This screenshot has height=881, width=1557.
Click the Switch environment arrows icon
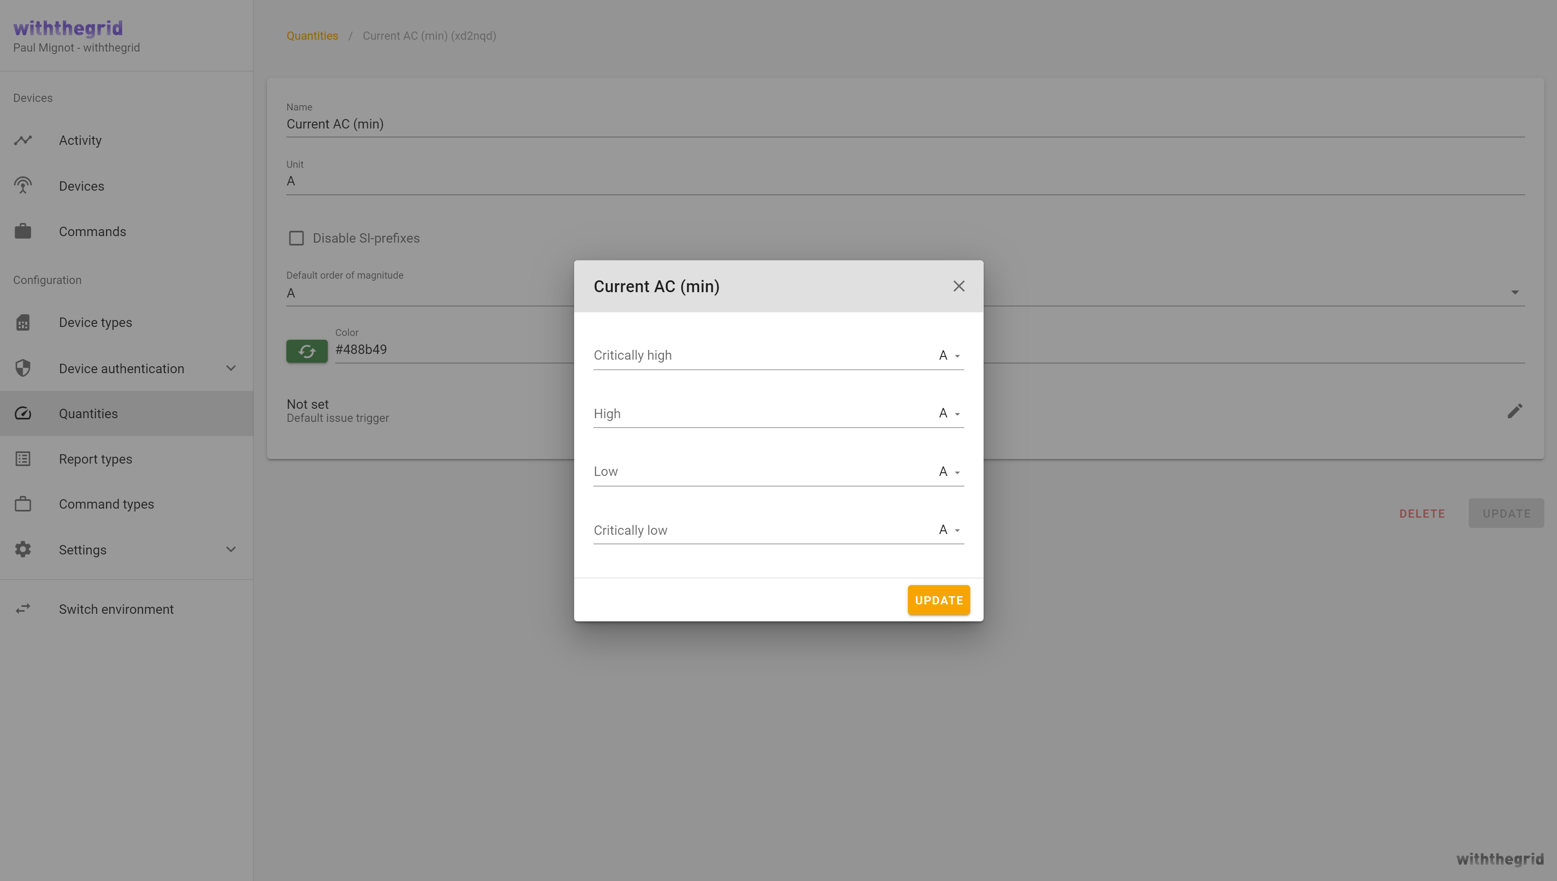pyautogui.click(x=23, y=609)
